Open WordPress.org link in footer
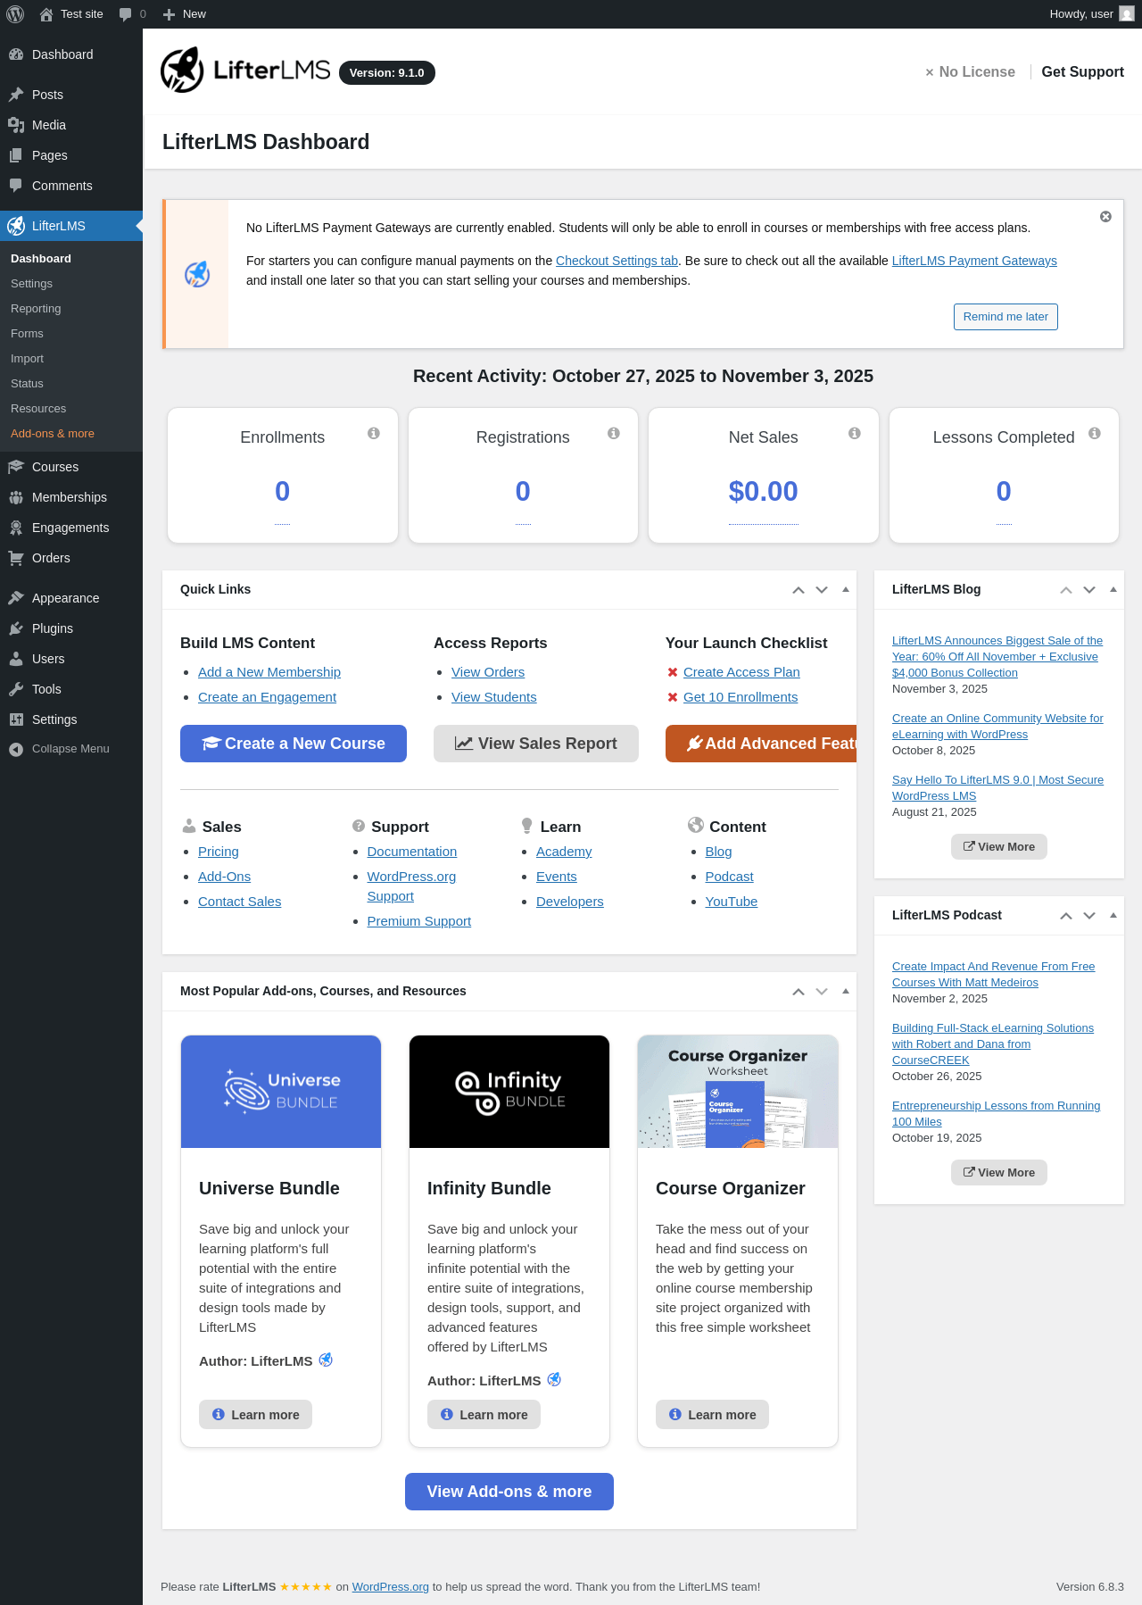 [391, 1587]
